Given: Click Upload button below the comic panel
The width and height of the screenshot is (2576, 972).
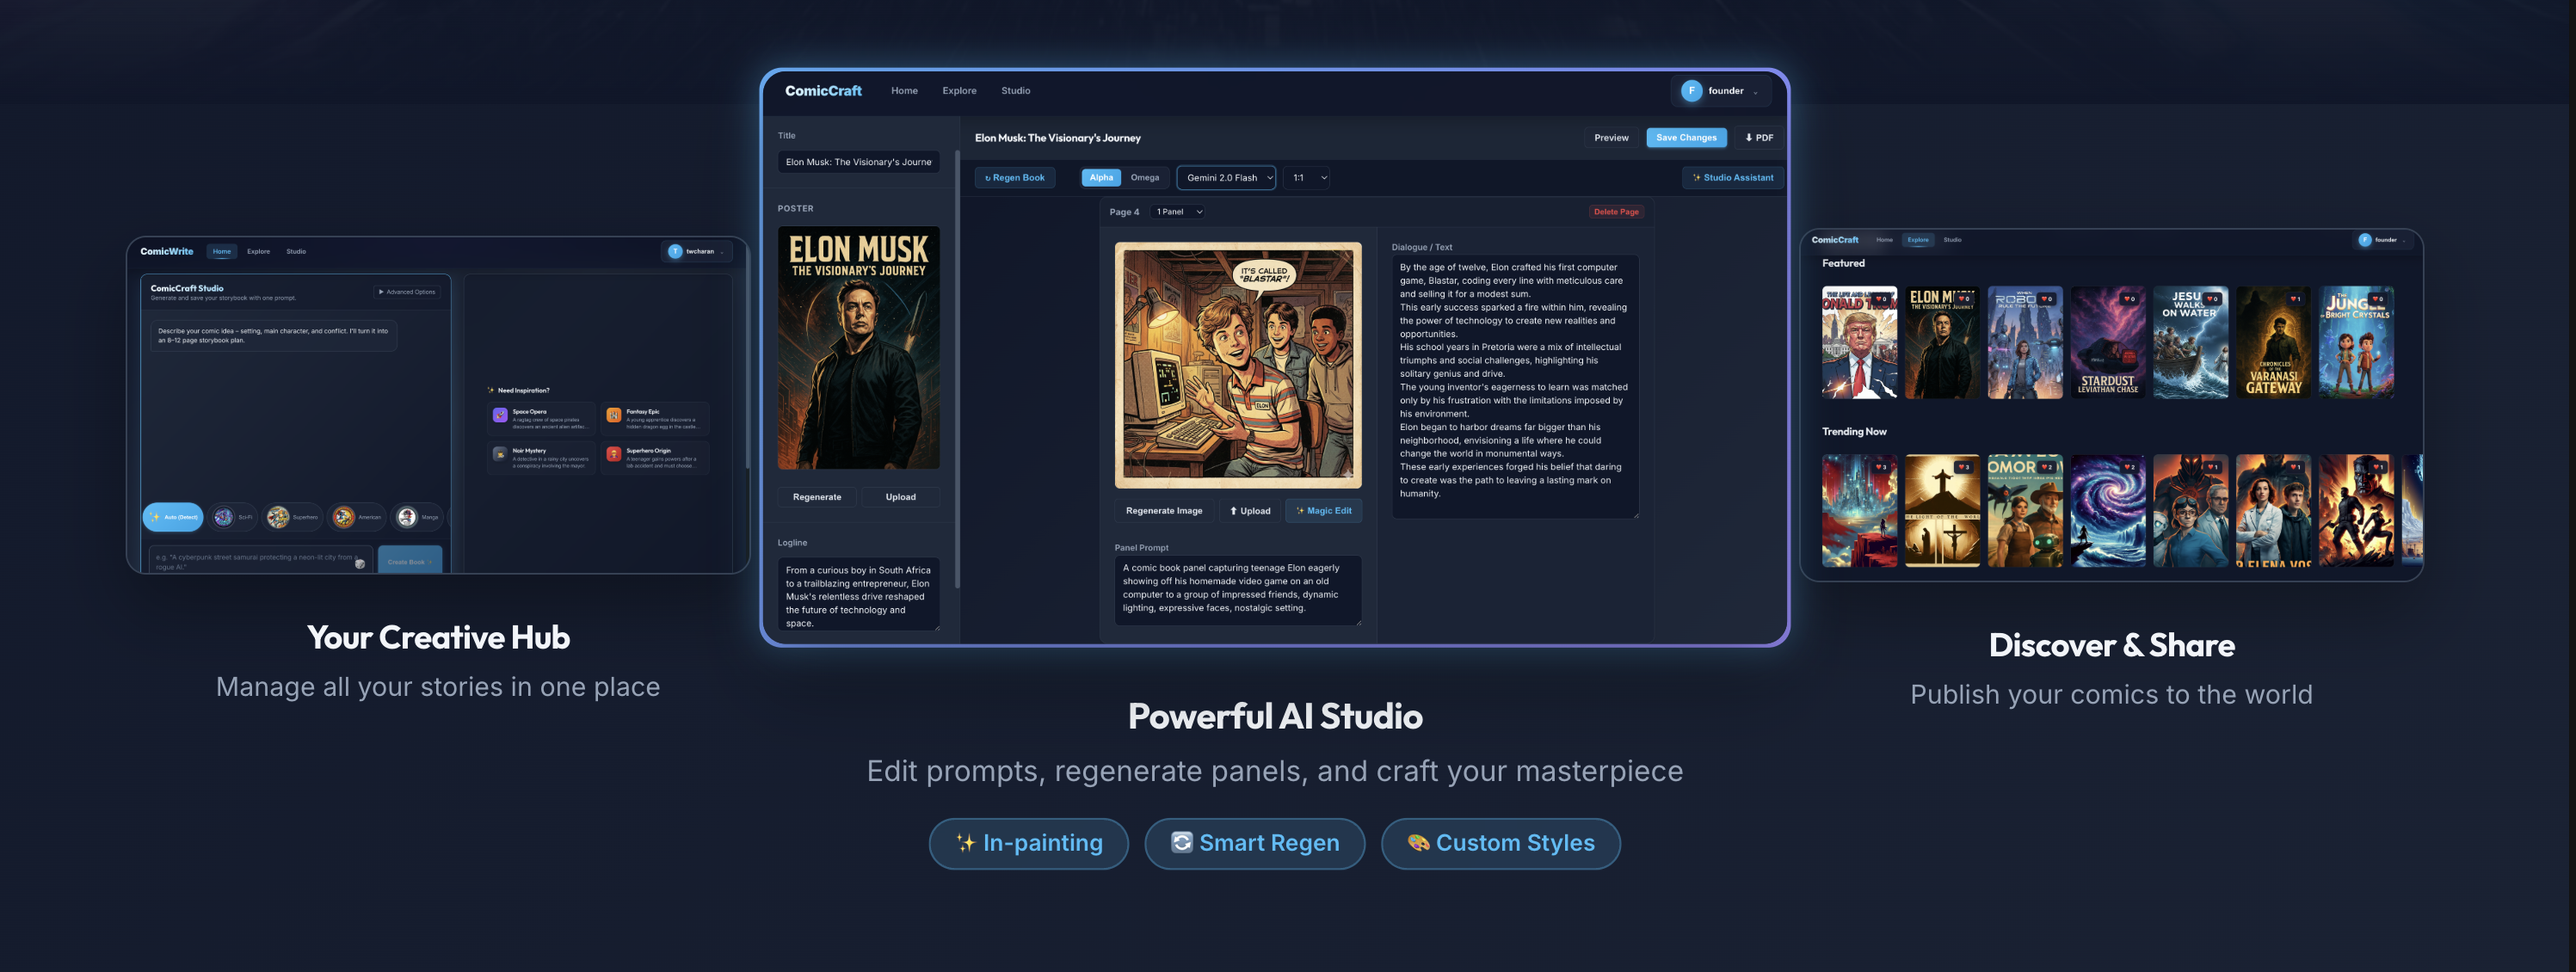Looking at the screenshot, I should [1250, 511].
